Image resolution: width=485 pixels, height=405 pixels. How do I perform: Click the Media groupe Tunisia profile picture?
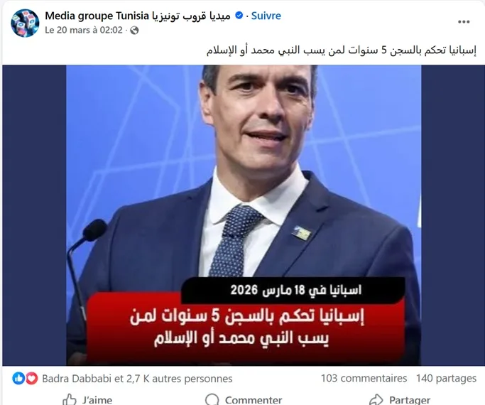pos(25,23)
